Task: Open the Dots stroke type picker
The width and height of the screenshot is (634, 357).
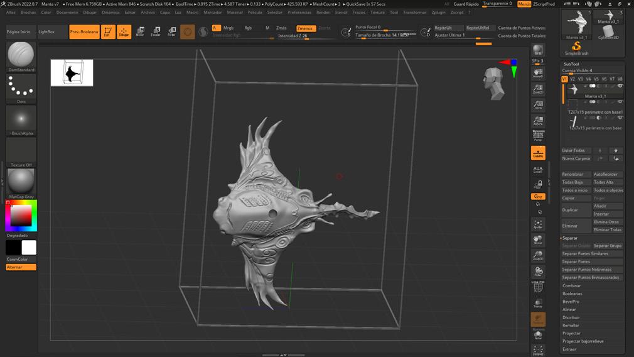Action: click(21, 87)
